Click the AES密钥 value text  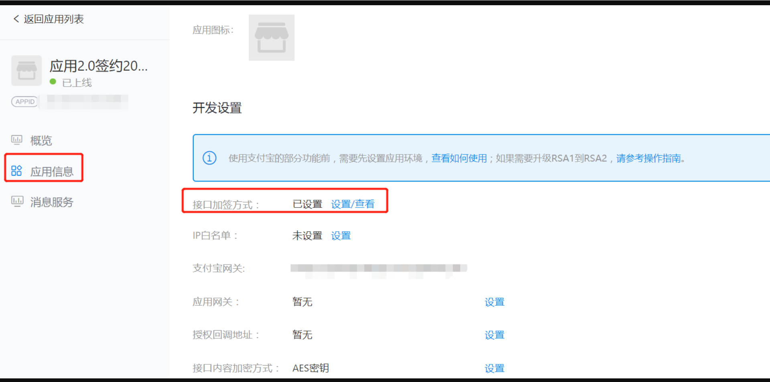point(311,368)
